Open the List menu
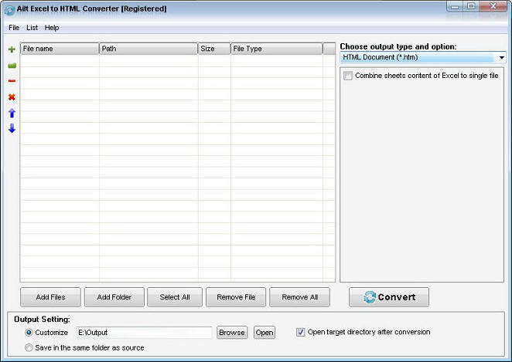Image resolution: width=512 pixels, height=362 pixels. (32, 28)
